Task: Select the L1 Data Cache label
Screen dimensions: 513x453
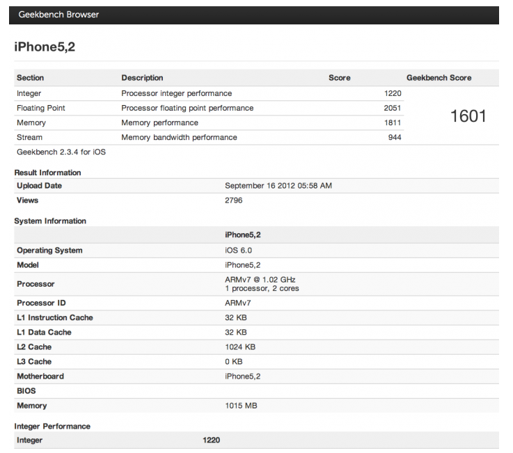Action: (x=44, y=333)
